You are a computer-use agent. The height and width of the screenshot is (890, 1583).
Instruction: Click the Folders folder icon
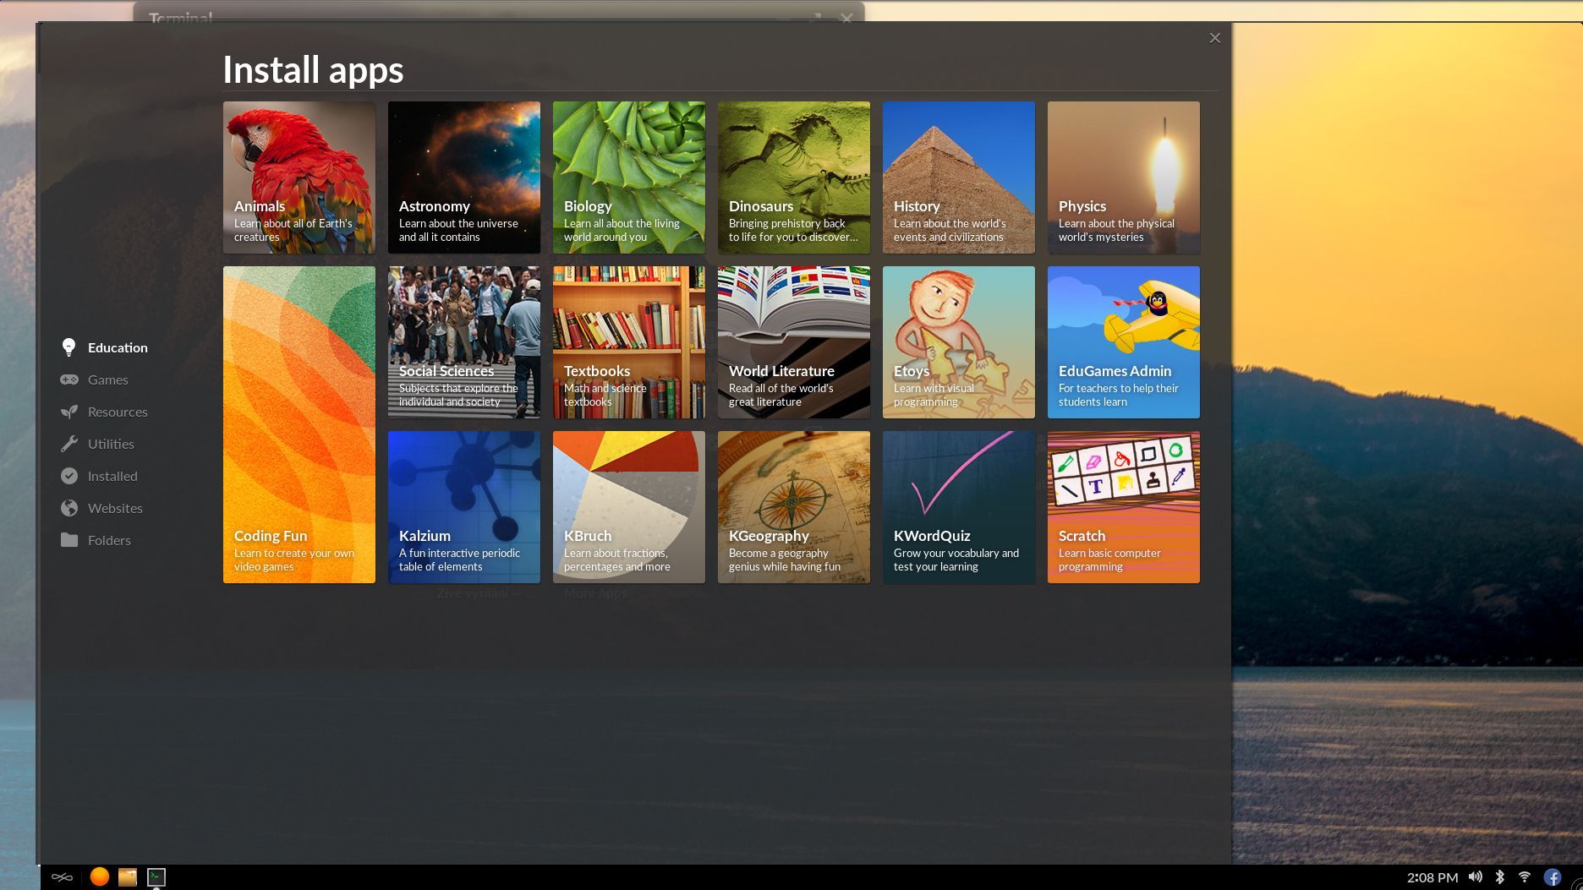69,540
